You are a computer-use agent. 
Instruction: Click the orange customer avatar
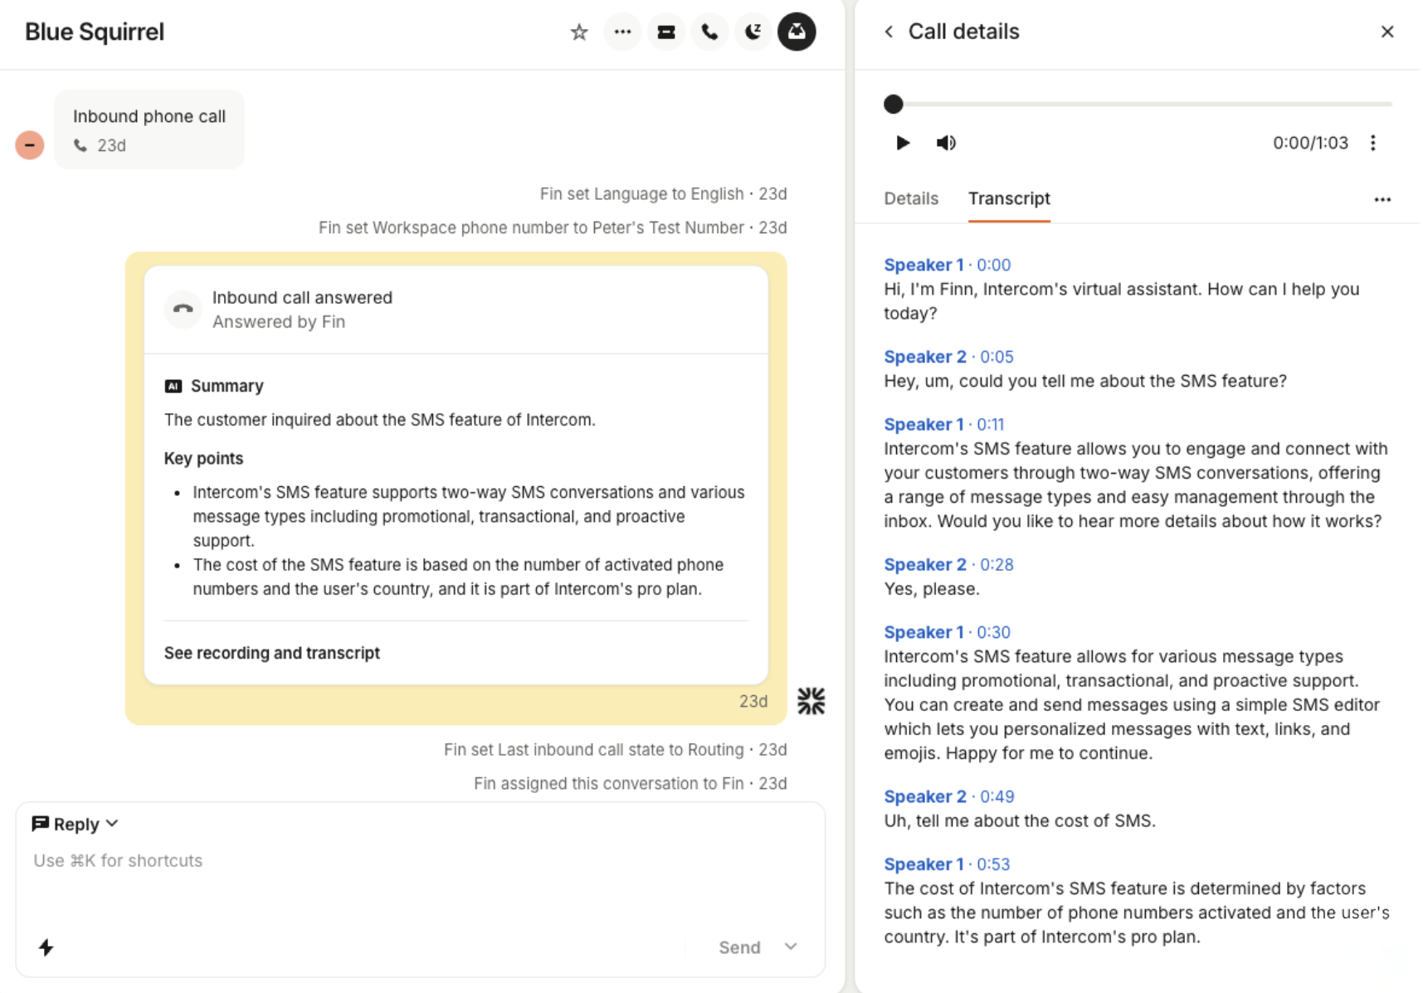click(x=30, y=145)
